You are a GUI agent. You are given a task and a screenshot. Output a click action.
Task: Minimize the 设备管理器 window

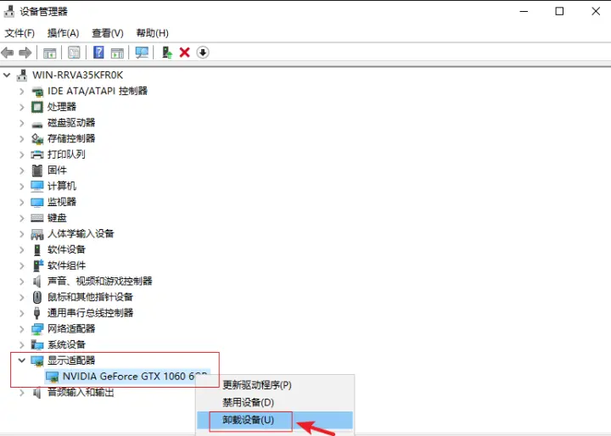tap(524, 11)
